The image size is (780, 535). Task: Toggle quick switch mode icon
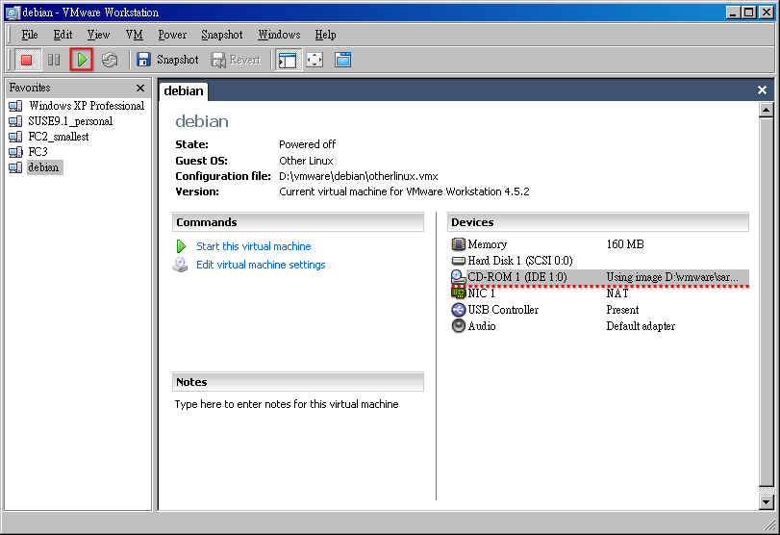pyautogui.click(x=342, y=60)
